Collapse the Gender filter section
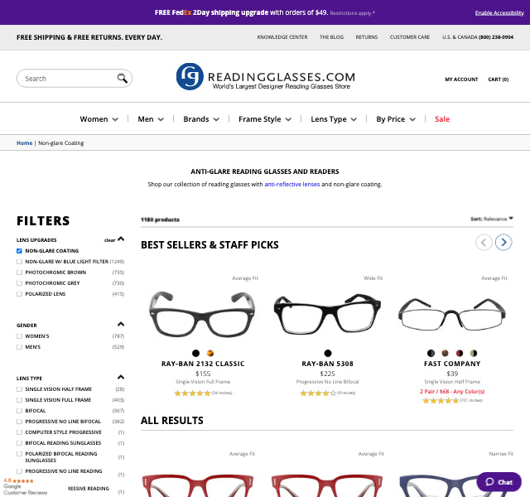 coord(121,325)
